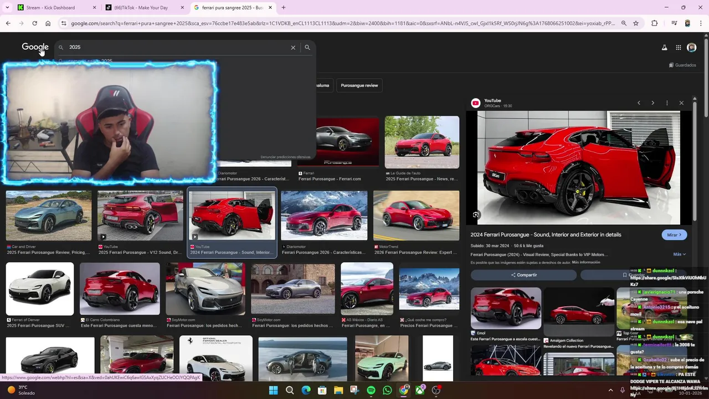Show the previous image in preview panel

point(639,103)
